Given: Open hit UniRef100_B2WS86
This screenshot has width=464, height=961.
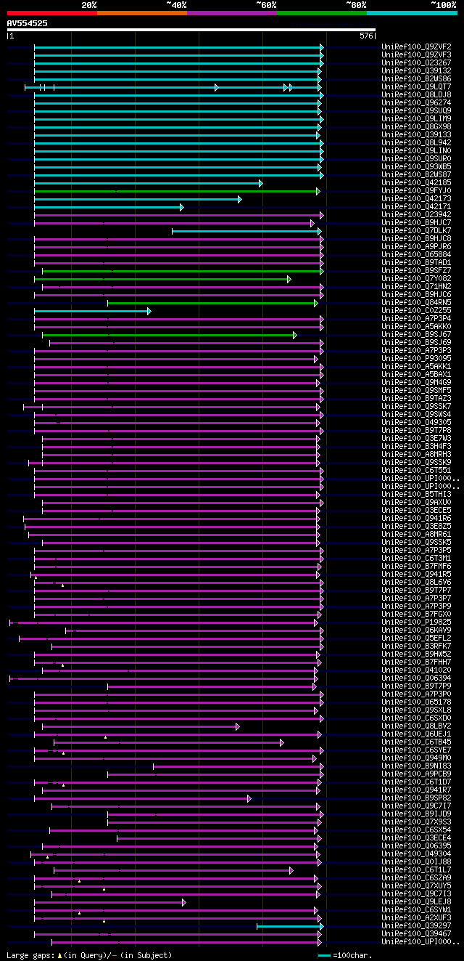Looking at the screenshot, I should point(416,79).
